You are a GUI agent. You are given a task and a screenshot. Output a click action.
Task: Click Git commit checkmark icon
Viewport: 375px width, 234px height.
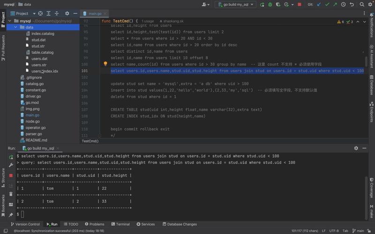click(x=327, y=4)
